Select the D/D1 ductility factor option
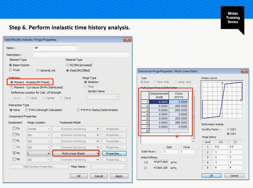The height and width of the screenshot is (188, 253). [x=228, y=130]
